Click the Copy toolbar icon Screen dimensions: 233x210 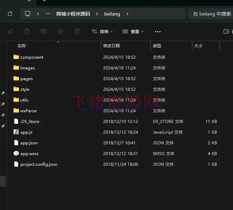tap(11, 31)
